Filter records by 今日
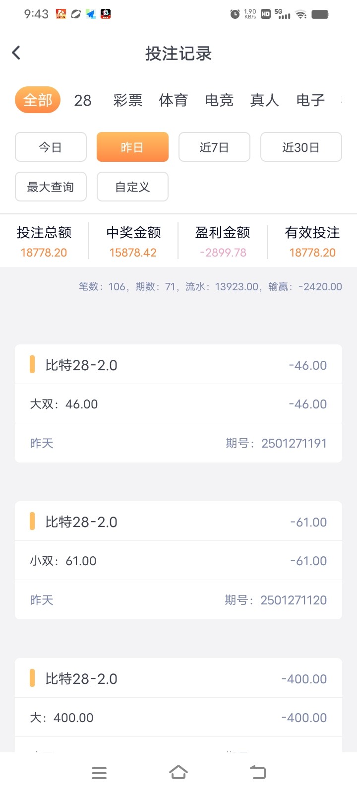 point(51,147)
